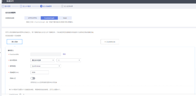196x96 pixels.
Task: Choose HTTP/HTTPS backend service type
Action: (32, 18)
